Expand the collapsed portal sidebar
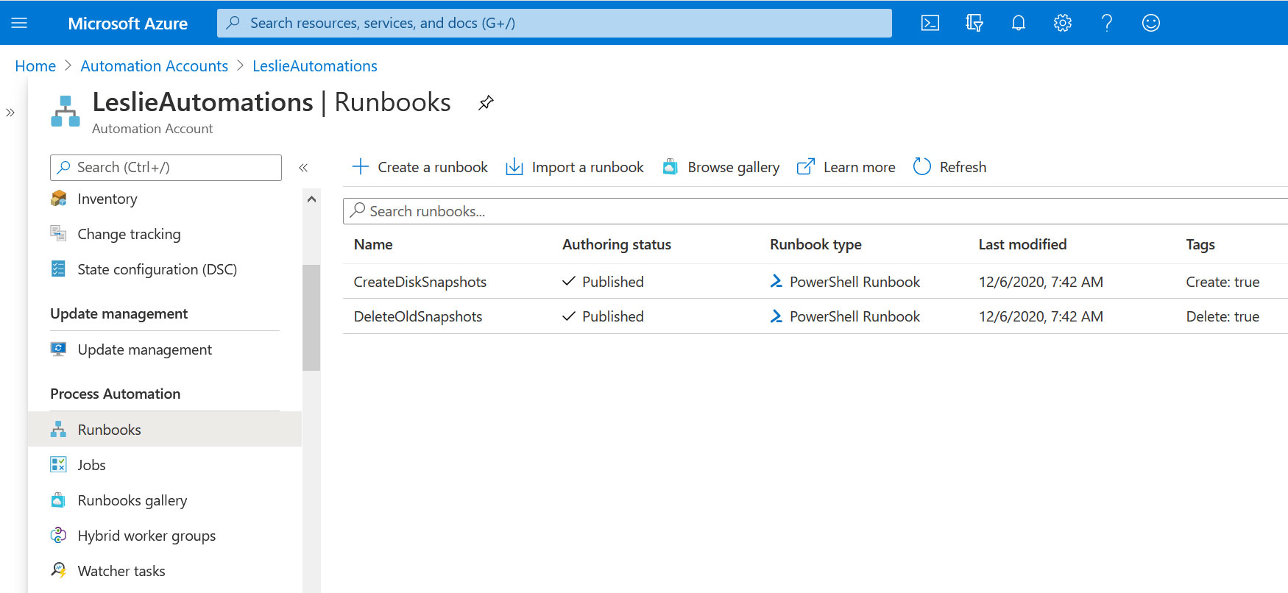Viewport: 1288px width, 593px height. 10,113
